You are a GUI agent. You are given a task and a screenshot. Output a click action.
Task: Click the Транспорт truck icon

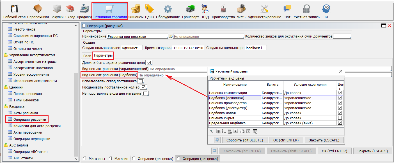190,12
